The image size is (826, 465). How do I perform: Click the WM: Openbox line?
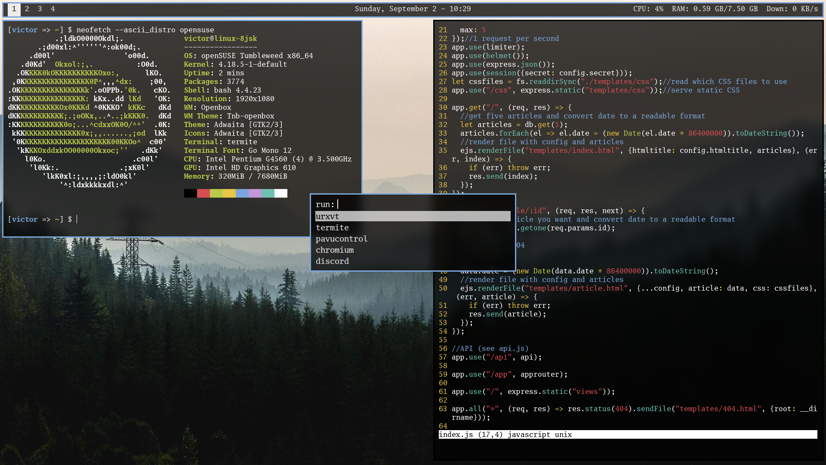(x=208, y=108)
